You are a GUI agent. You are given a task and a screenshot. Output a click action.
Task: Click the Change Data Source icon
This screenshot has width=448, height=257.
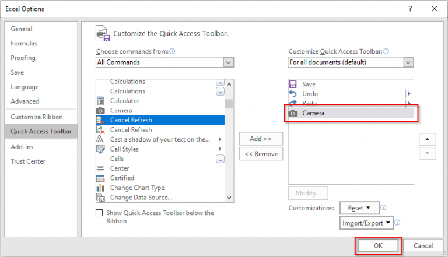tap(100, 198)
